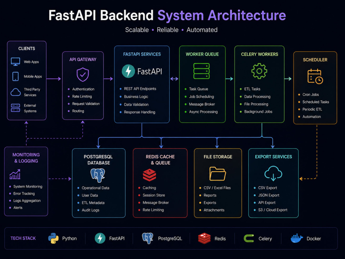345x259 pixels.
Task: Click the Third Party Services cloud icon
Action: click(16, 92)
